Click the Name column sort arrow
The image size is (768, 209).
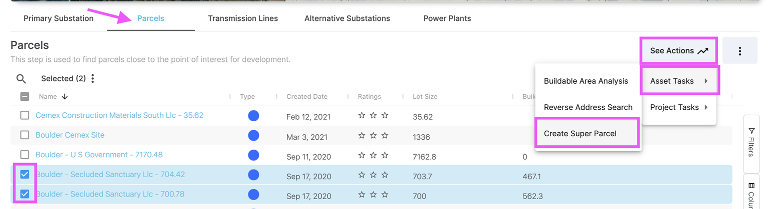64,97
